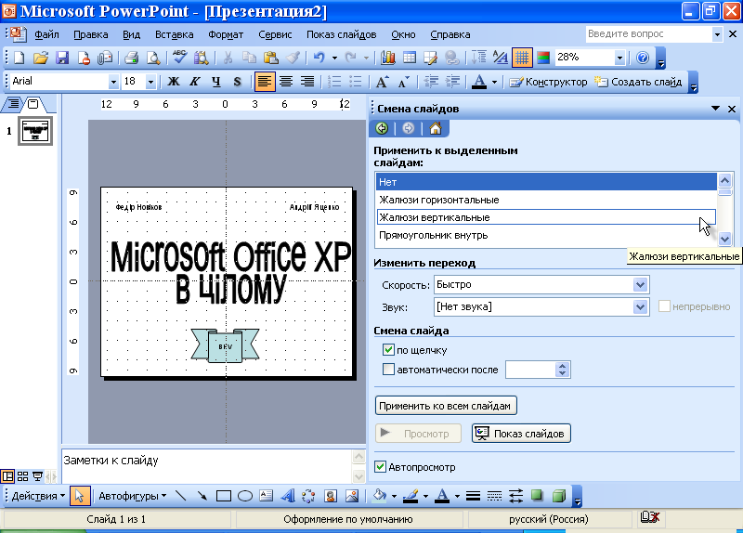743x533 pixels.
Task: Select the Oval drawing tool
Action: click(x=245, y=496)
